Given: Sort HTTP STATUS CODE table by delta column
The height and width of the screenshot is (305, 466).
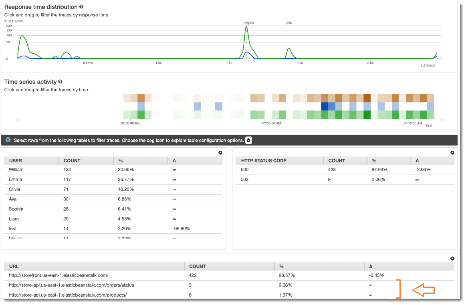Looking at the screenshot, I should tap(417, 161).
